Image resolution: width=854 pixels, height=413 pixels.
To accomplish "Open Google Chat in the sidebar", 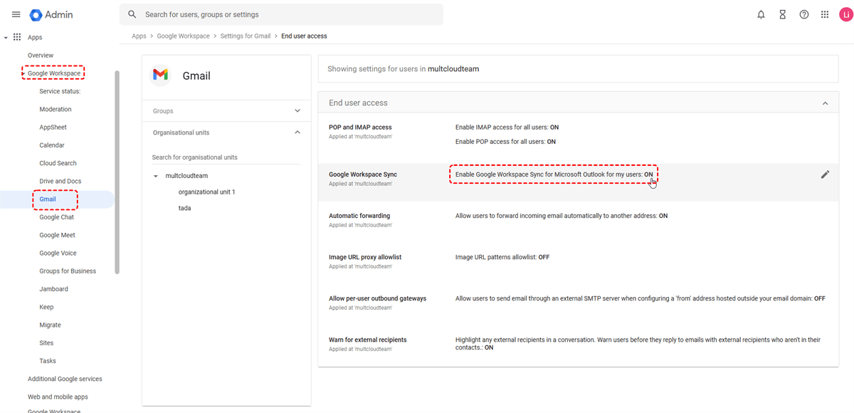I will coord(57,217).
